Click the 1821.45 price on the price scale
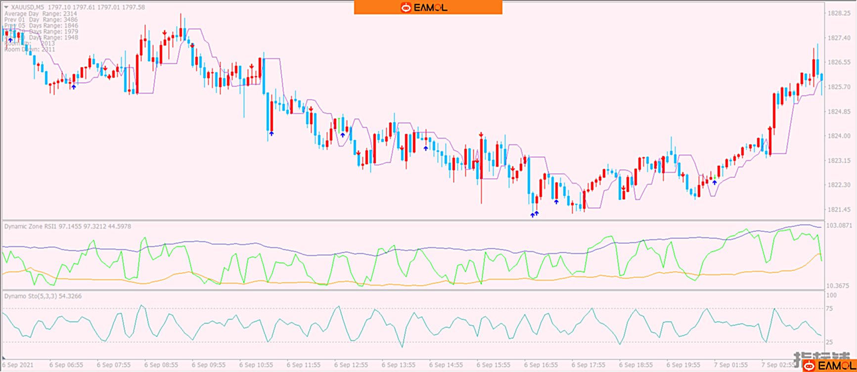Screen dimensions: 857x372 (x=839, y=210)
